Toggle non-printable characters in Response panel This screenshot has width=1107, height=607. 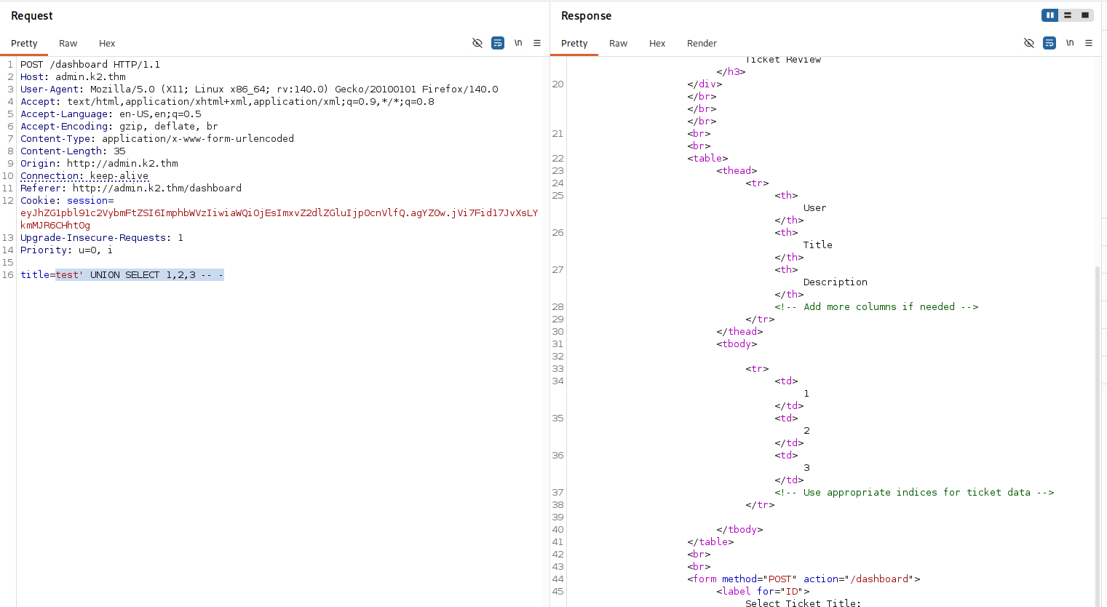coord(1029,43)
